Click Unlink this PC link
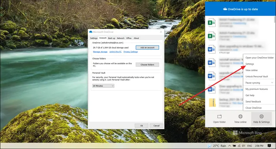 (x=116, y=52)
